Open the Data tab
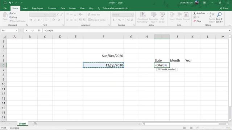The image size is (232, 130). tap(63, 8)
